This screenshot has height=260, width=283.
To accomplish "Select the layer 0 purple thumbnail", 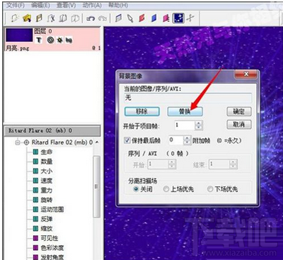I will click(x=19, y=35).
